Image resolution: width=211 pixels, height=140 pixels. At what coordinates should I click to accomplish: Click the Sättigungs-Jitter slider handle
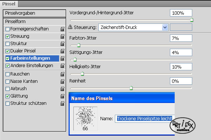point(75,59)
